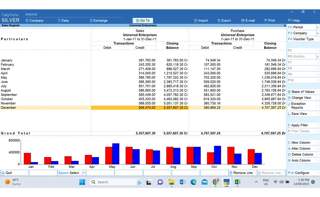The height and width of the screenshot is (197, 320).
Task: Open F1: Help
Action: tap(294, 20)
